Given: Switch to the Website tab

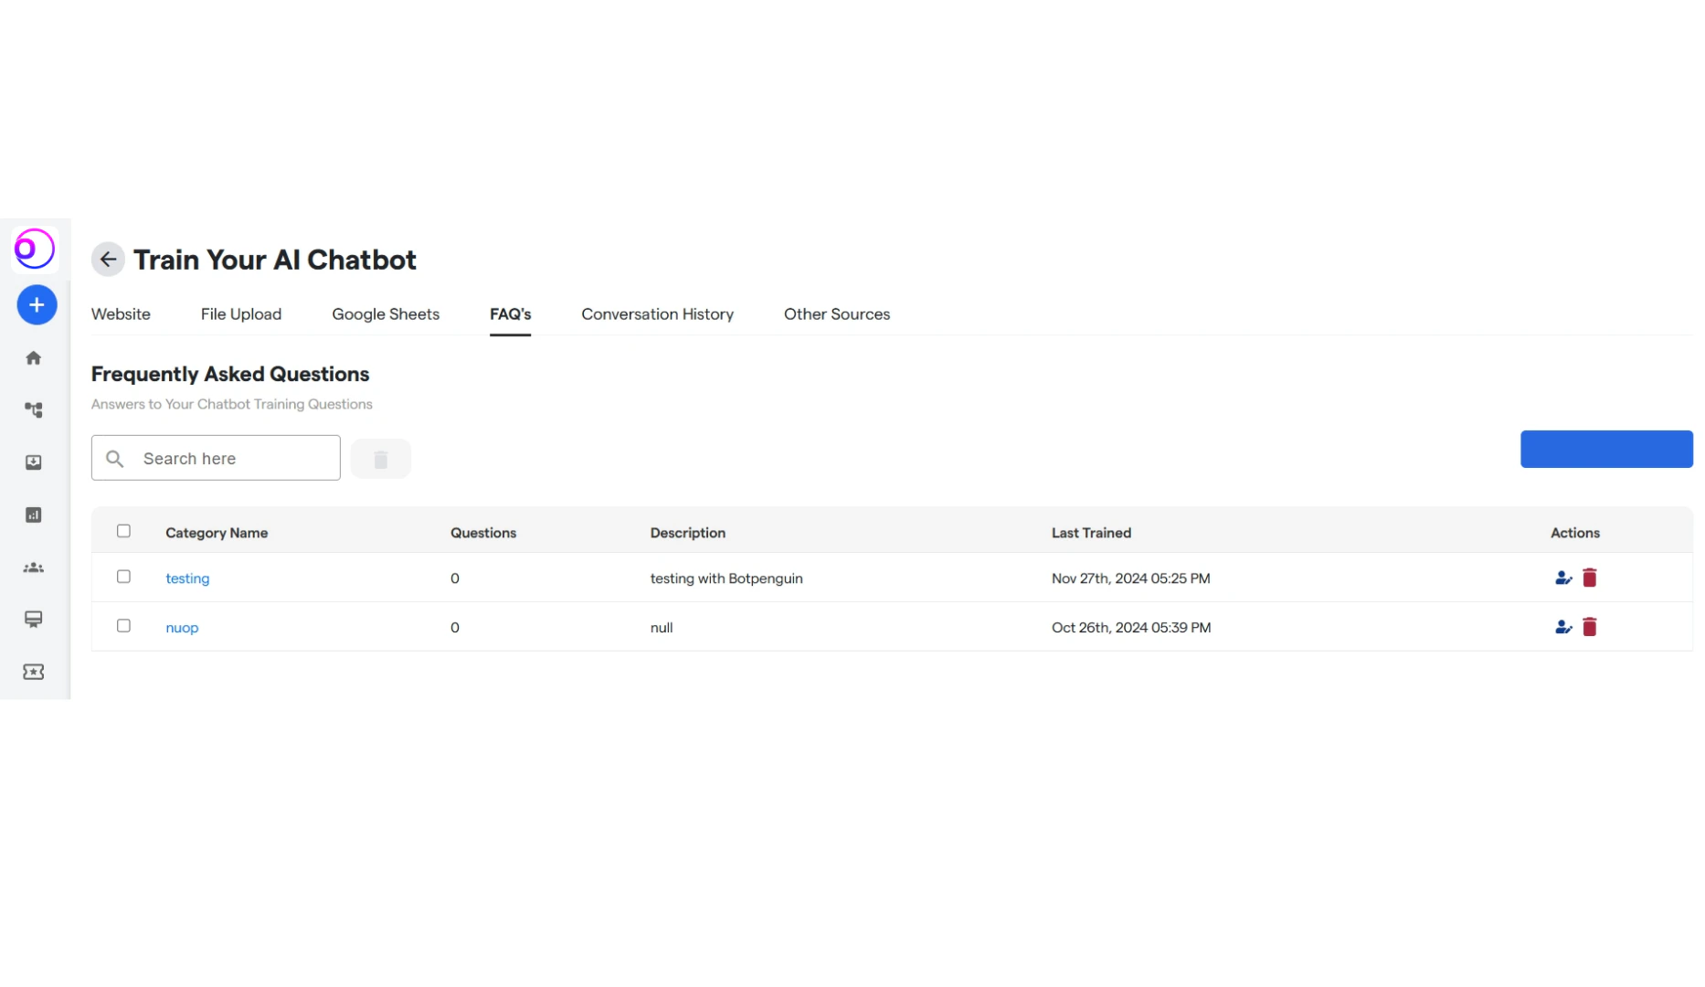Looking at the screenshot, I should pos(121,314).
